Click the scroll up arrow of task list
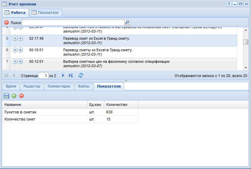Image resolution: width=251 pixels, height=169 pixels. point(246,30)
